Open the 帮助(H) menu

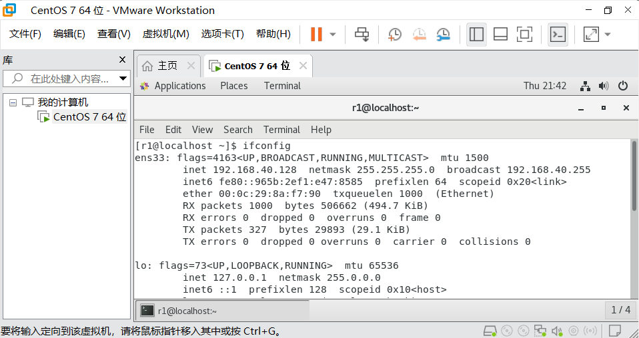(273, 34)
